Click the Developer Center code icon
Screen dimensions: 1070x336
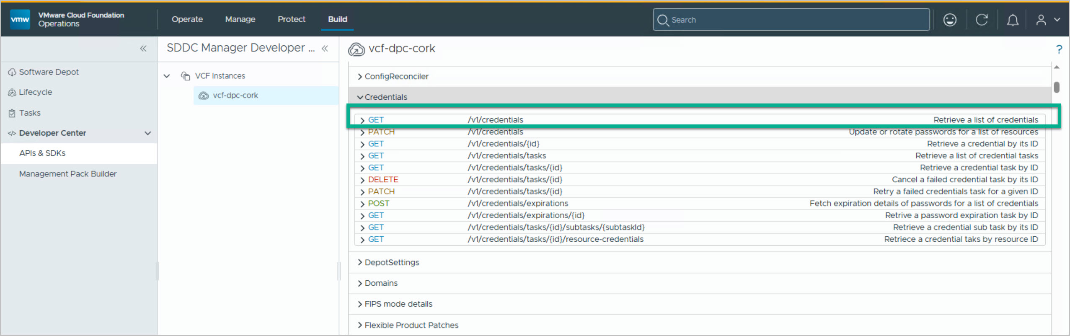(12, 133)
